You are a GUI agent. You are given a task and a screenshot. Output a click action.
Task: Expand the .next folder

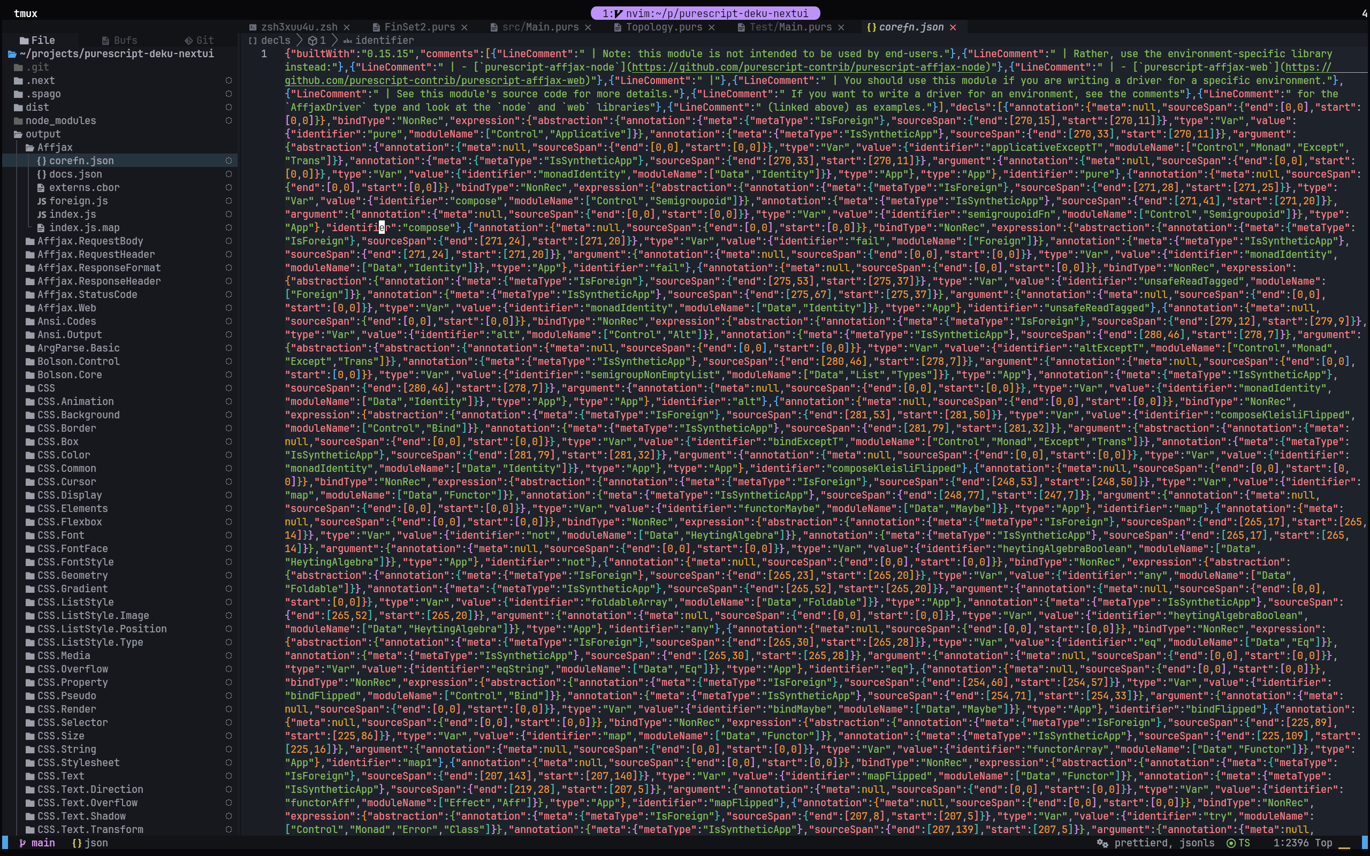pos(34,80)
